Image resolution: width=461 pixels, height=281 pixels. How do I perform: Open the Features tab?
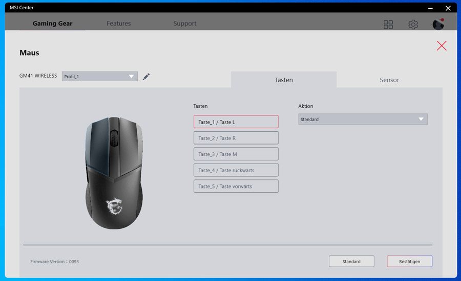click(x=118, y=24)
